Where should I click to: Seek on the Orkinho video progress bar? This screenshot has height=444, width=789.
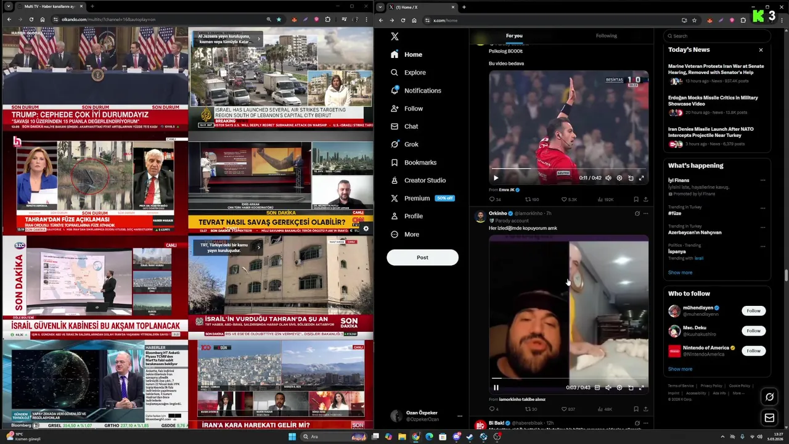pyautogui.click(x=568, y=378)
